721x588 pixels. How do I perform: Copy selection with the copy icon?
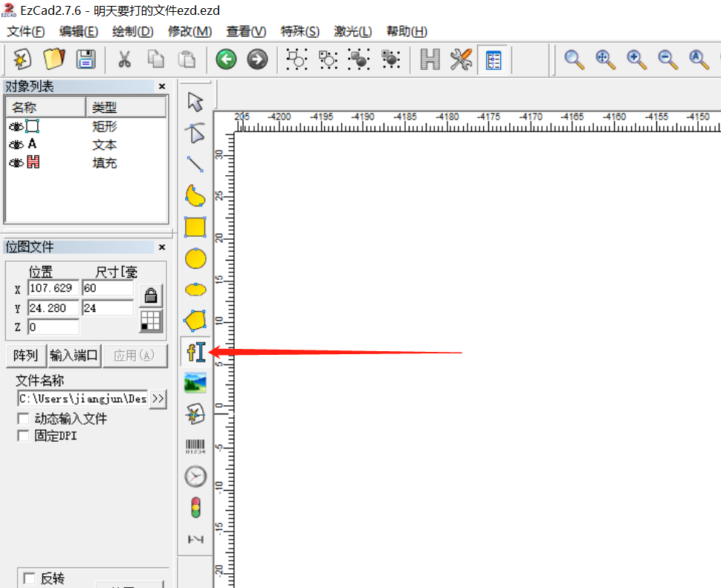(156, 59)
